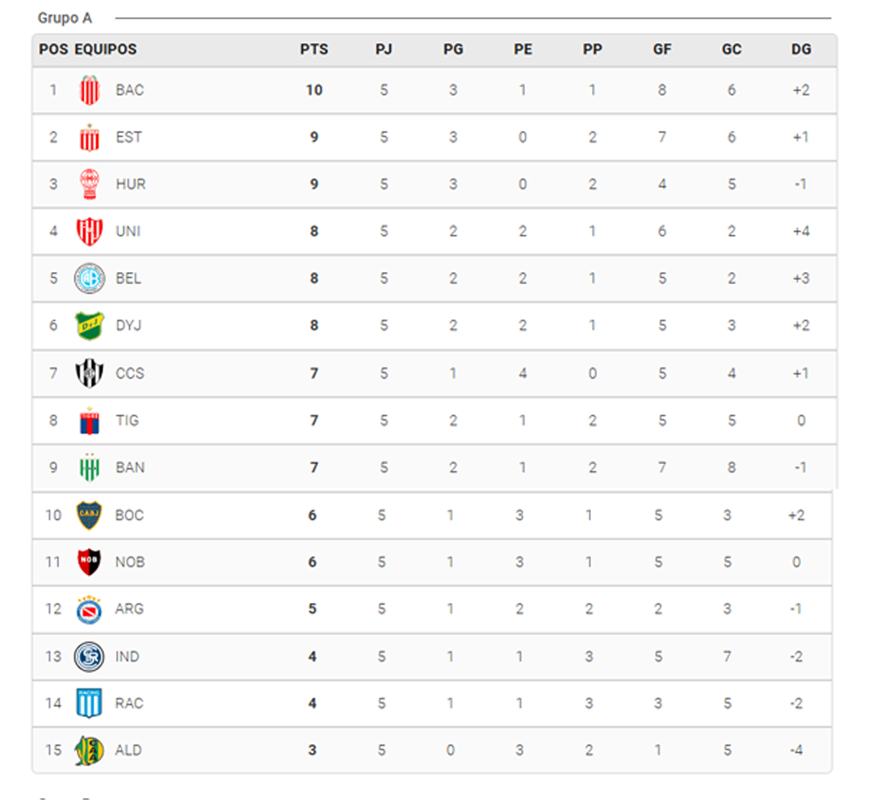Click the EQUIPOS column header
The height and width of the screenshot is (807, 872).
[x=106, y=49]
